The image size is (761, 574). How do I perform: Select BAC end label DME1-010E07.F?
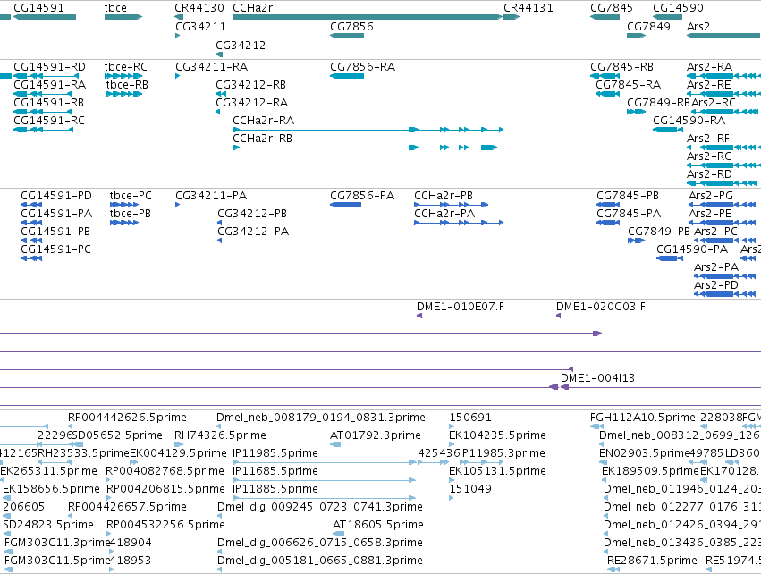[x=461, y=307]
